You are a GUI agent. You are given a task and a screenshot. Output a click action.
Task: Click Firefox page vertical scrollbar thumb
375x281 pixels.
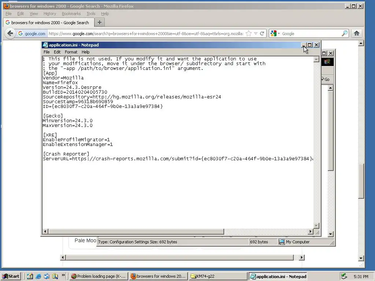tap(361, 181)
